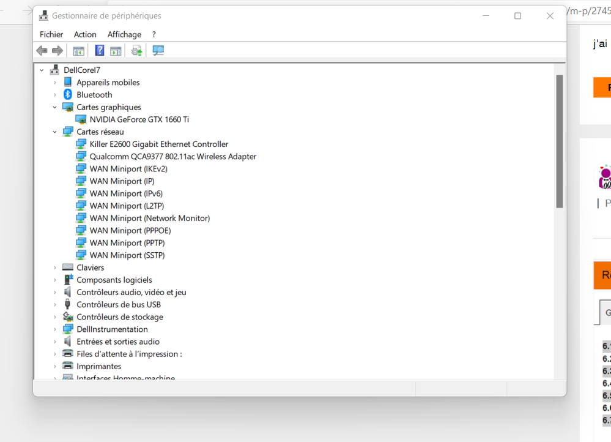Expand the Contrôleurs de bus USB node

[x=54, y=304]
